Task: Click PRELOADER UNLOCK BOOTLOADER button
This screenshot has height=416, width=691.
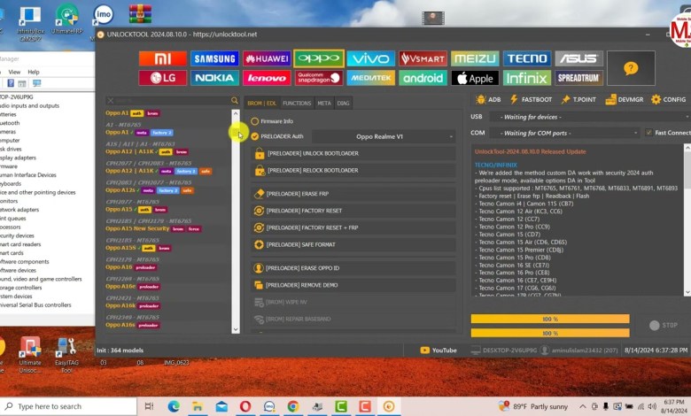Action: click(x=353, y=153)
